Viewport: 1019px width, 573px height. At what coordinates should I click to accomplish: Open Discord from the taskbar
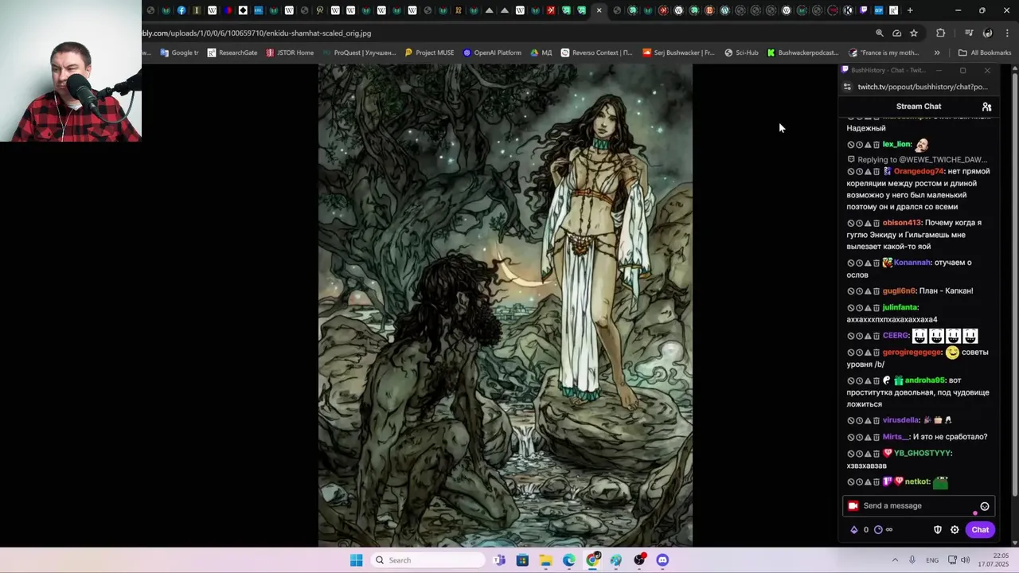662,560
